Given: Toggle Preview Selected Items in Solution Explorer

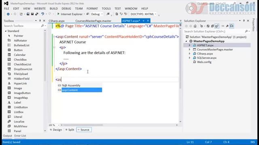Looking at the screenshot, I should pyautogui.click(x=232, y=26).
